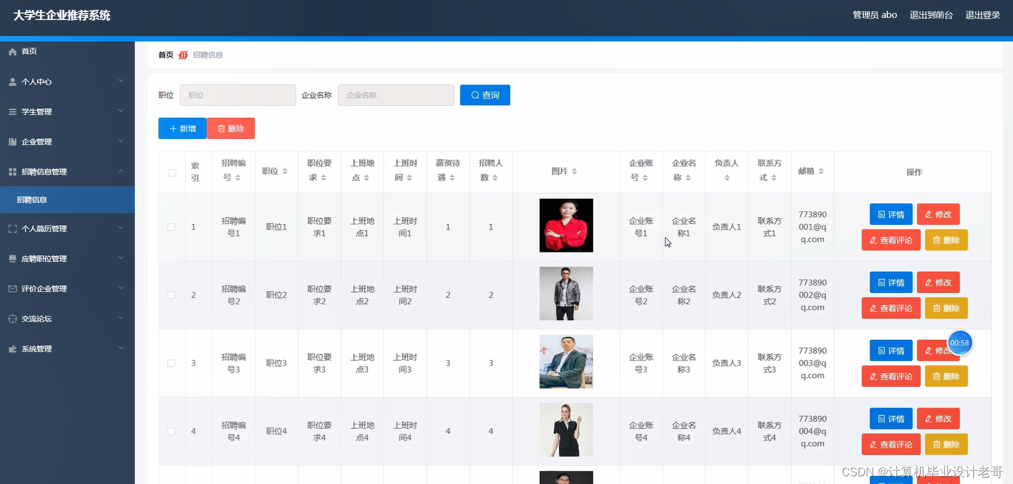Focus the 企业名称 search input field
This screenshot has height=484, width=1013.
(396, 95)
